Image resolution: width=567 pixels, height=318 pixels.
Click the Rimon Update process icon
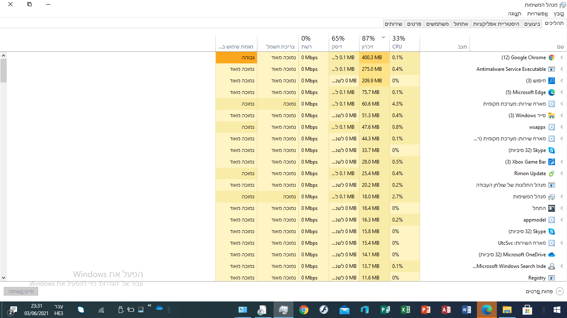pyautogui.click(x=552, y=173)
